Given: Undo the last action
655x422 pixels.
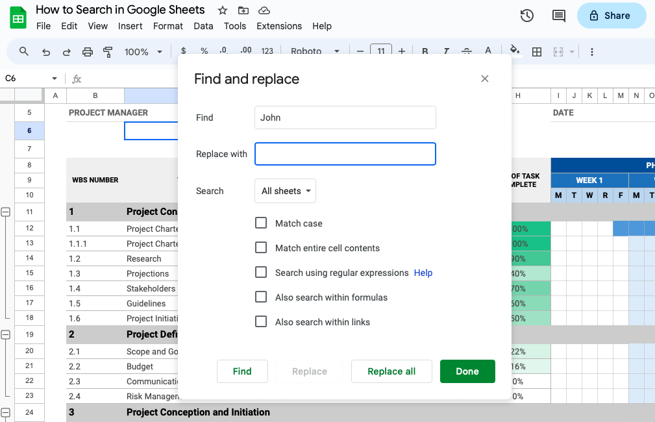Looking at the screenshot, I should 46,52.
